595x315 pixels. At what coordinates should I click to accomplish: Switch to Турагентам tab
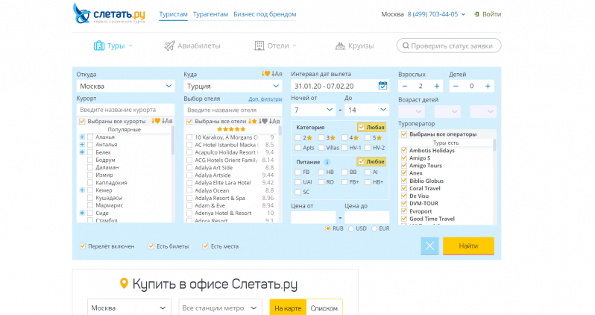[210, 14]
